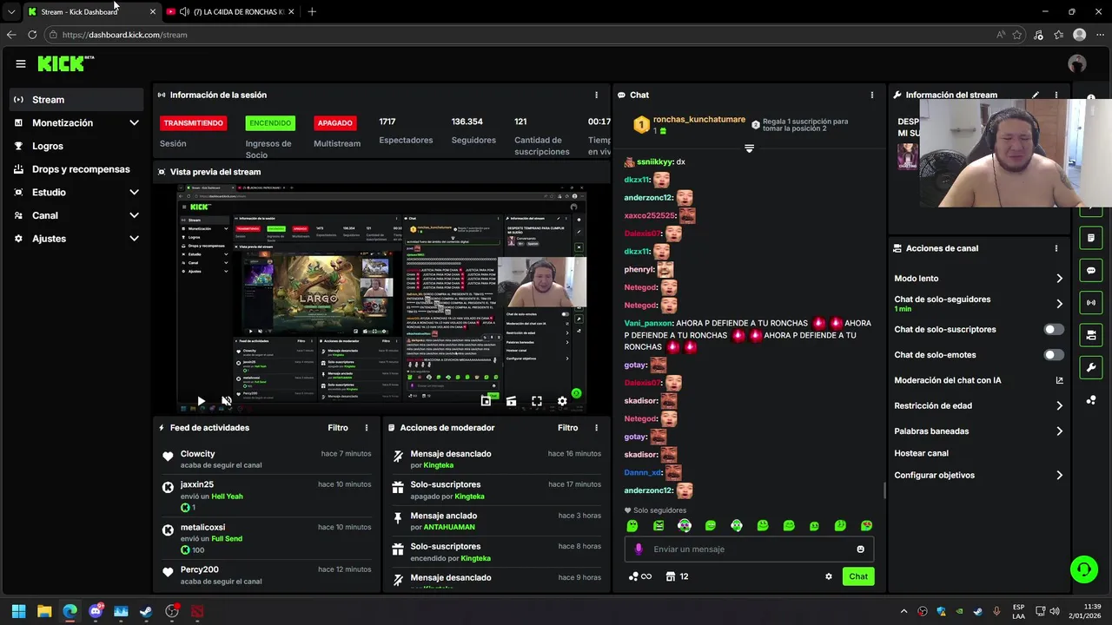Open Acciones de canal three-dot menu
Screen dimensions: 1112x625
(1056, 248)
